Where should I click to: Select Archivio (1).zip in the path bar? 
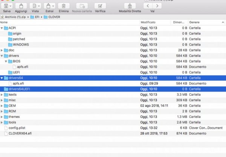(15, 17)
